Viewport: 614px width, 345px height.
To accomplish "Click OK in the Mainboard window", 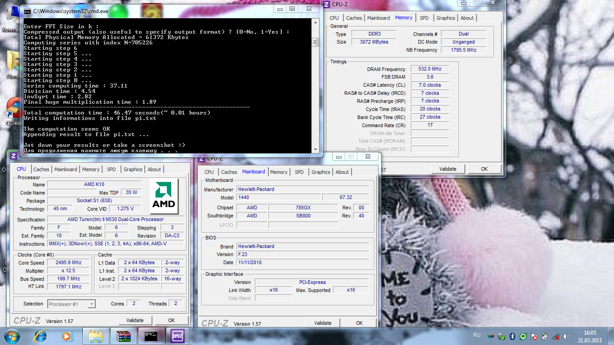I will (359, 323).
